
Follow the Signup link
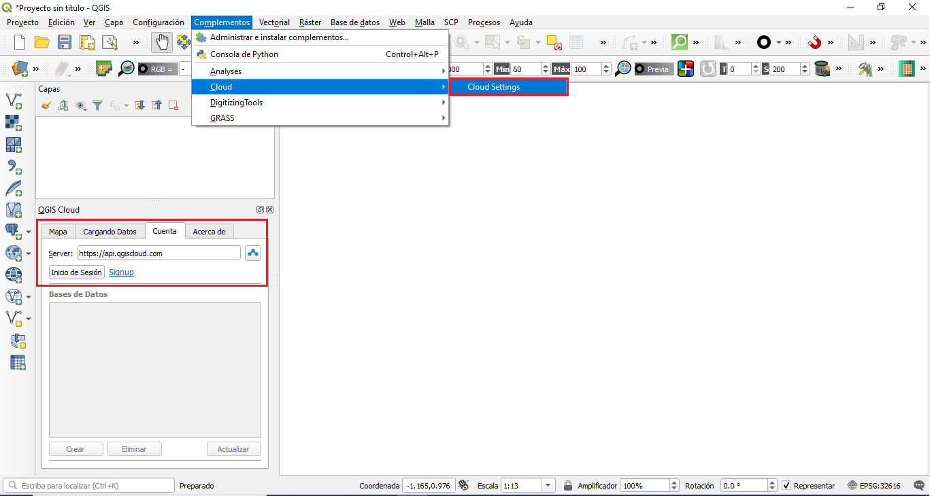(121, 272)
